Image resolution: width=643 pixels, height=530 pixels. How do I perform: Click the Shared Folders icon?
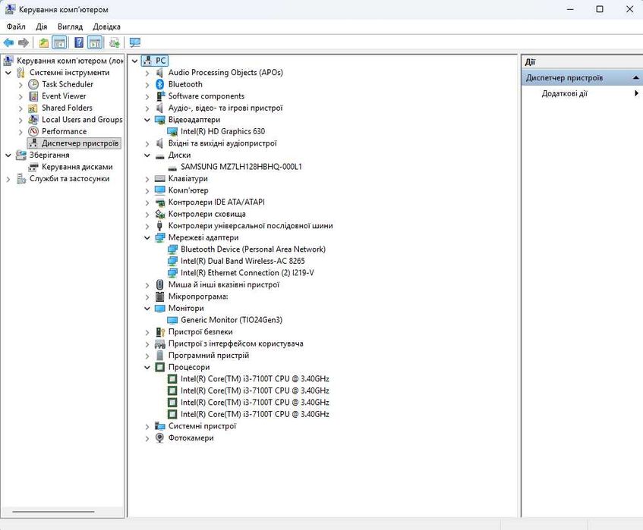33,108
